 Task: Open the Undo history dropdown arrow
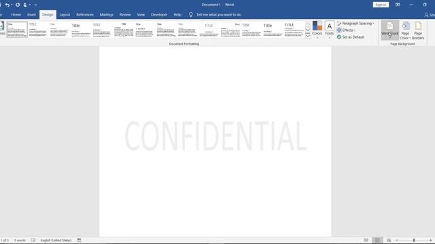coord(12,5)
